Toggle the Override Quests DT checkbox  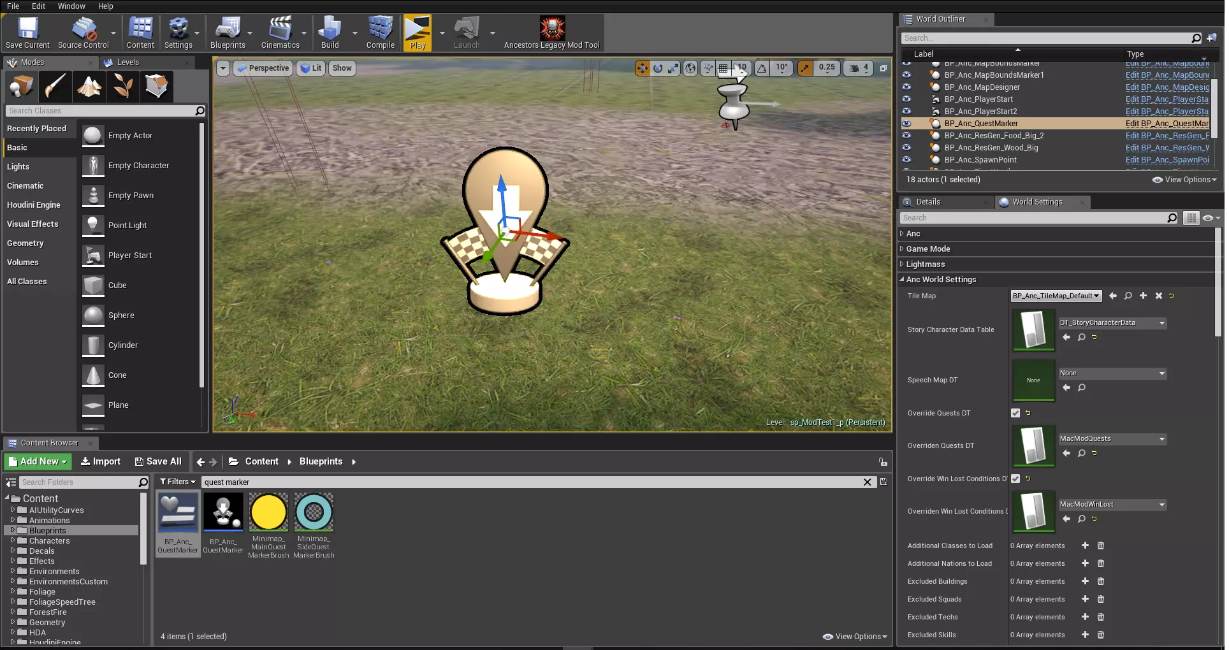point(1015,413)
